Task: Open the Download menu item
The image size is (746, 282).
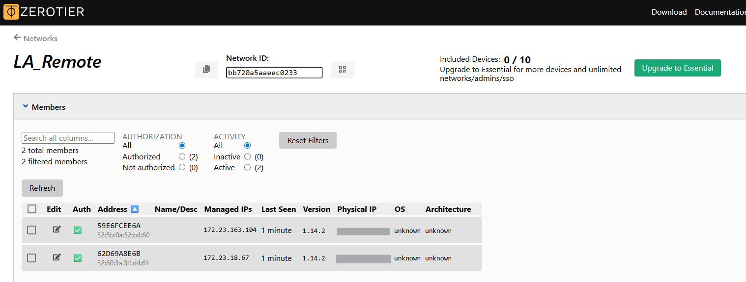Action: (669, 12)
